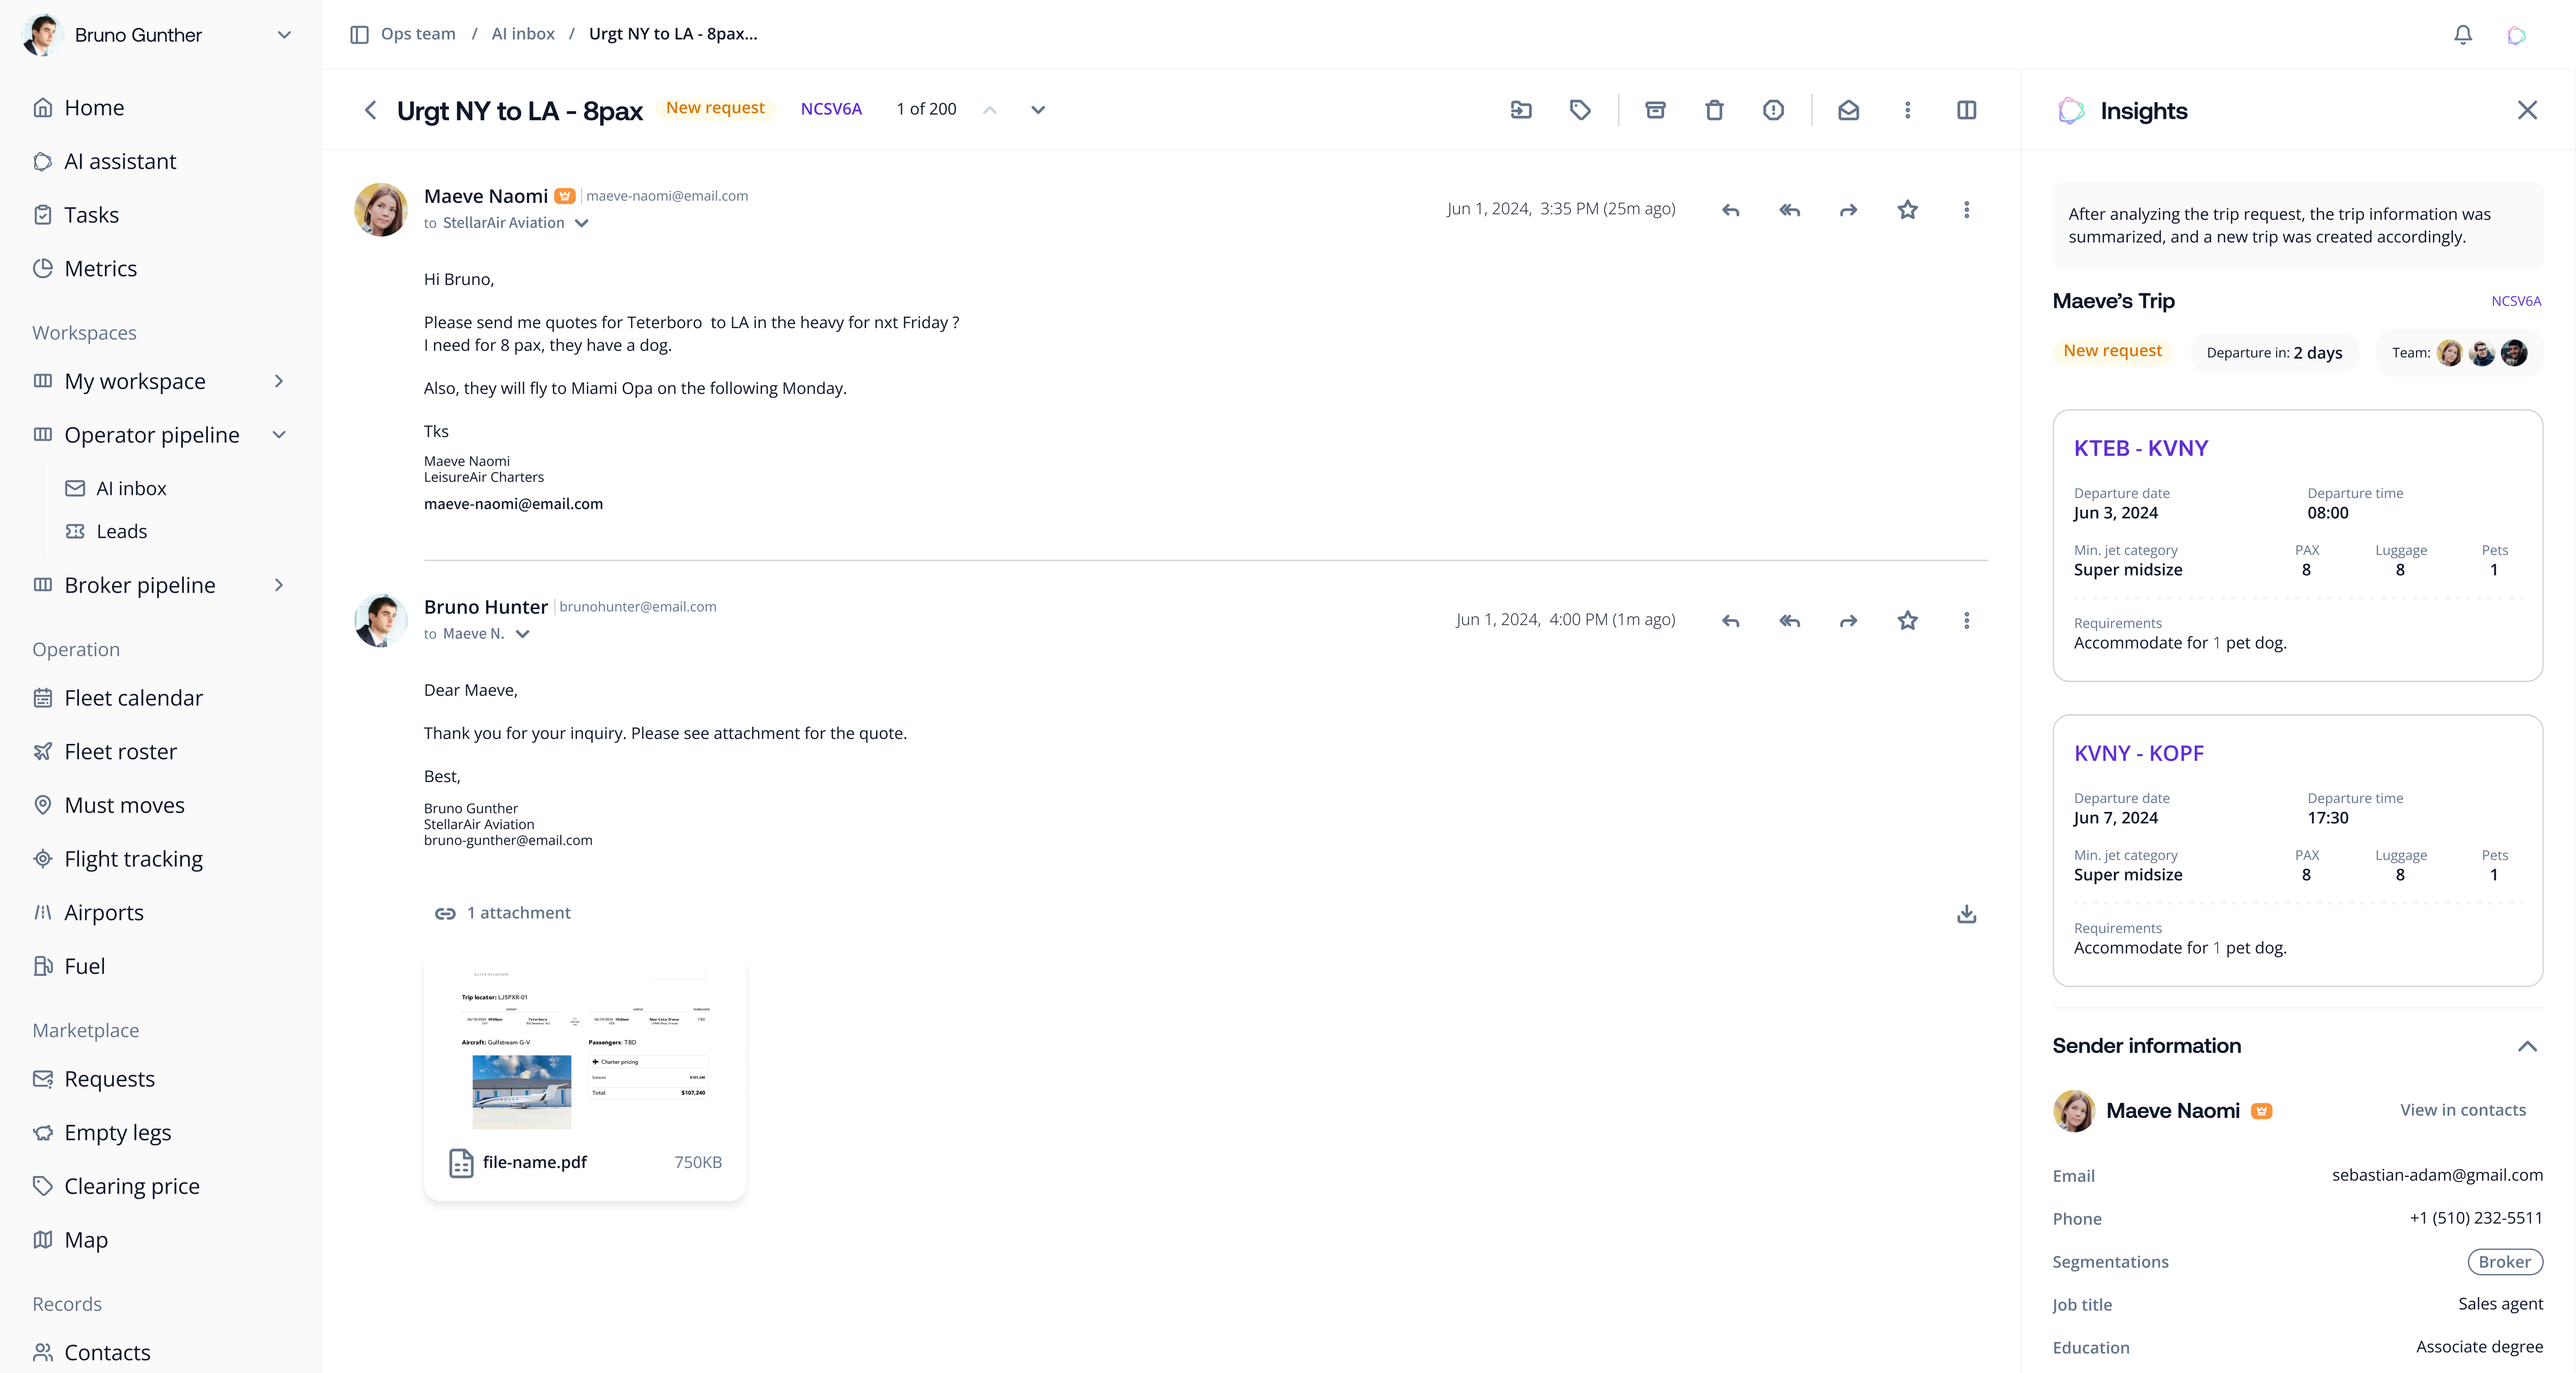This screenshot has width=2576, height=1373.
Task: Open Bruno Gunther account dropdown
Action: coord(284,35)
